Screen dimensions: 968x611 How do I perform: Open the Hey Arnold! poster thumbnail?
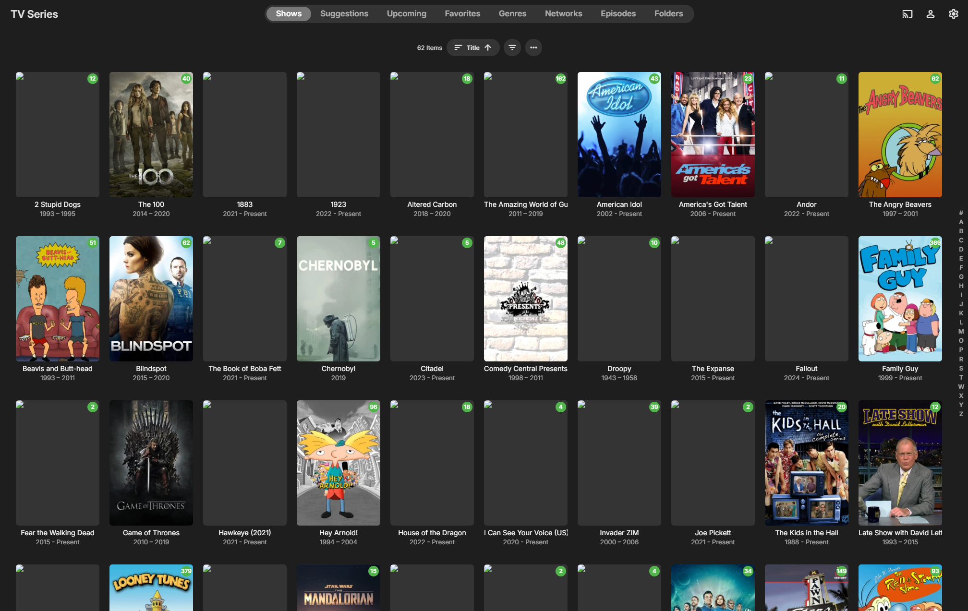point(339,463)
